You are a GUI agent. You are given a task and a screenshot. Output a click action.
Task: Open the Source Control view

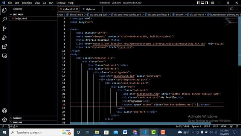coord(5,28)
